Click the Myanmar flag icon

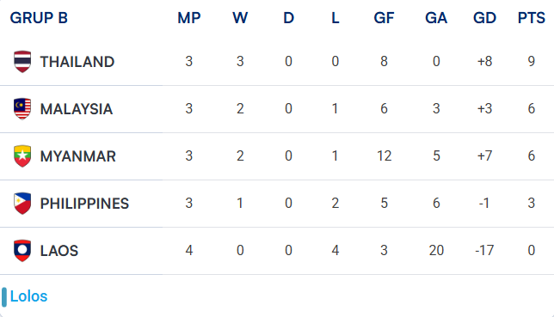click(22, 156)
